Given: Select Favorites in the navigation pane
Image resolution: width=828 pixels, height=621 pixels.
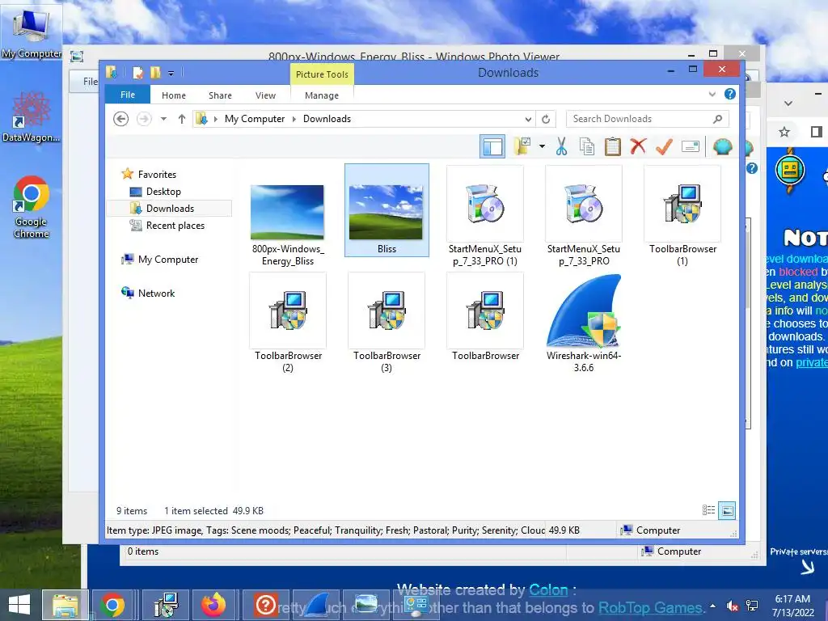Looking at the screenshot, I should 157,175.
